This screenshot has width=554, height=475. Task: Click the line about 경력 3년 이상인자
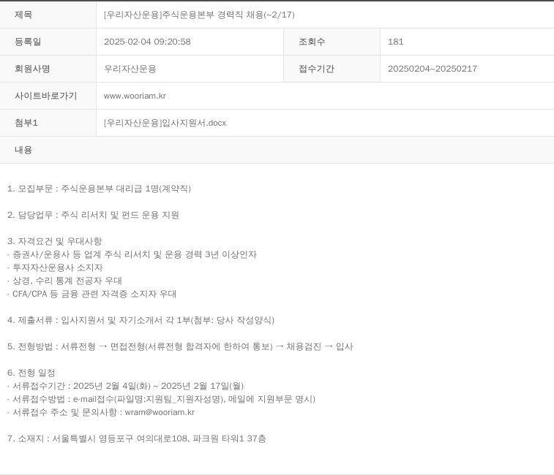pyautogui.click(x=132, y=254)
